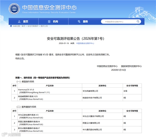Click the search magnifier icon

[x=138, y=21]
